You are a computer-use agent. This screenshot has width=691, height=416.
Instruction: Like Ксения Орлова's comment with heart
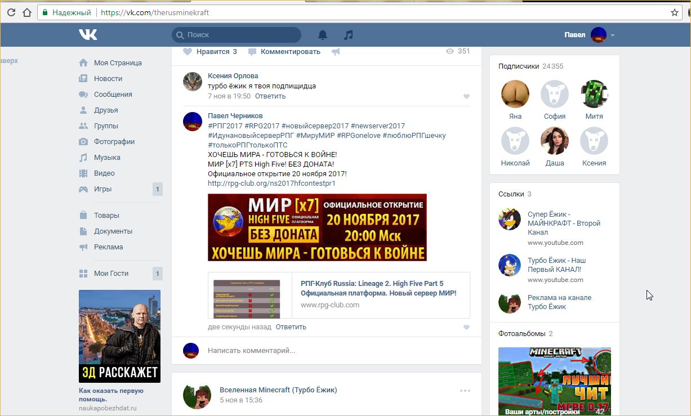(466, 97)
